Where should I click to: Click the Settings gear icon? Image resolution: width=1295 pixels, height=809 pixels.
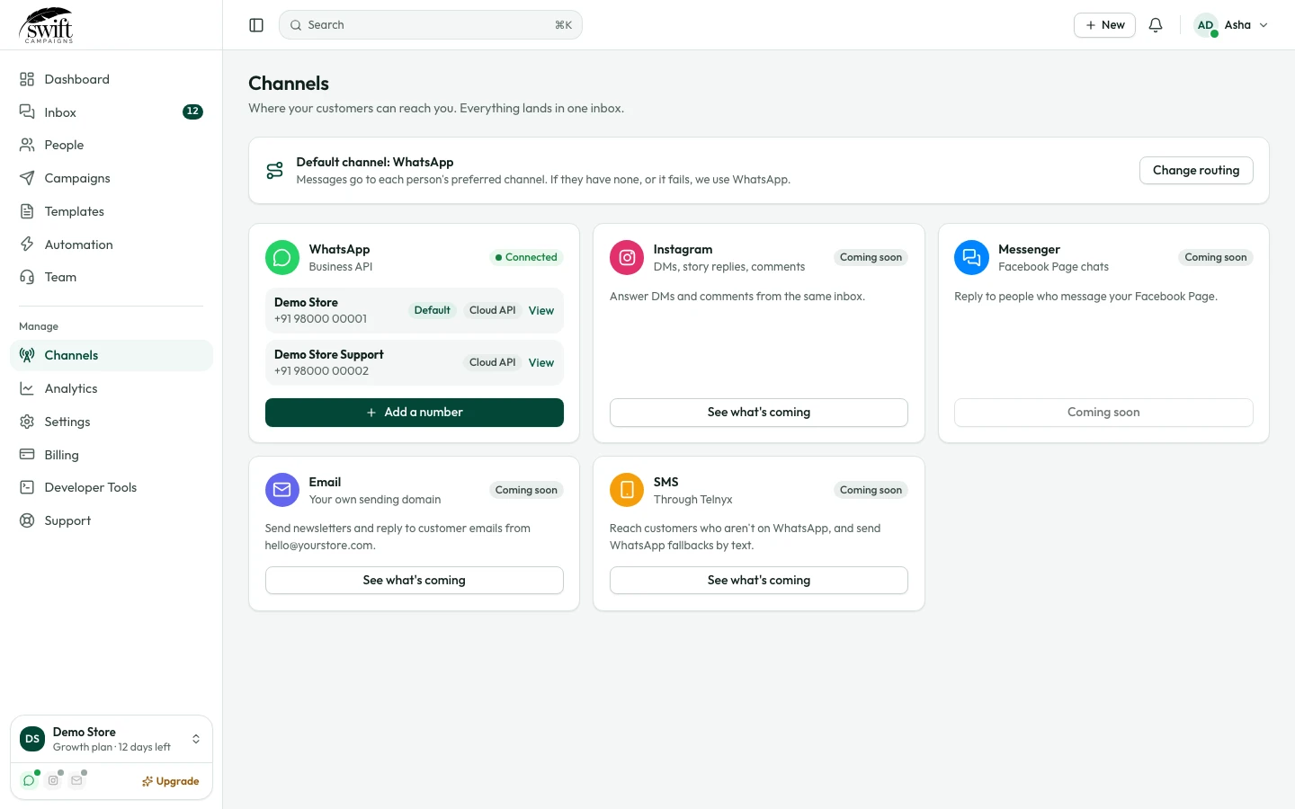click(x=27, y=422)
